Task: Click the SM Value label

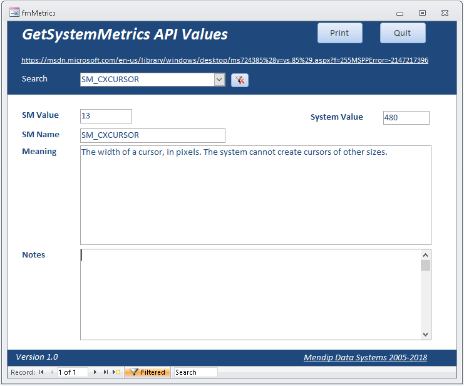Action: tap(40, 115)
